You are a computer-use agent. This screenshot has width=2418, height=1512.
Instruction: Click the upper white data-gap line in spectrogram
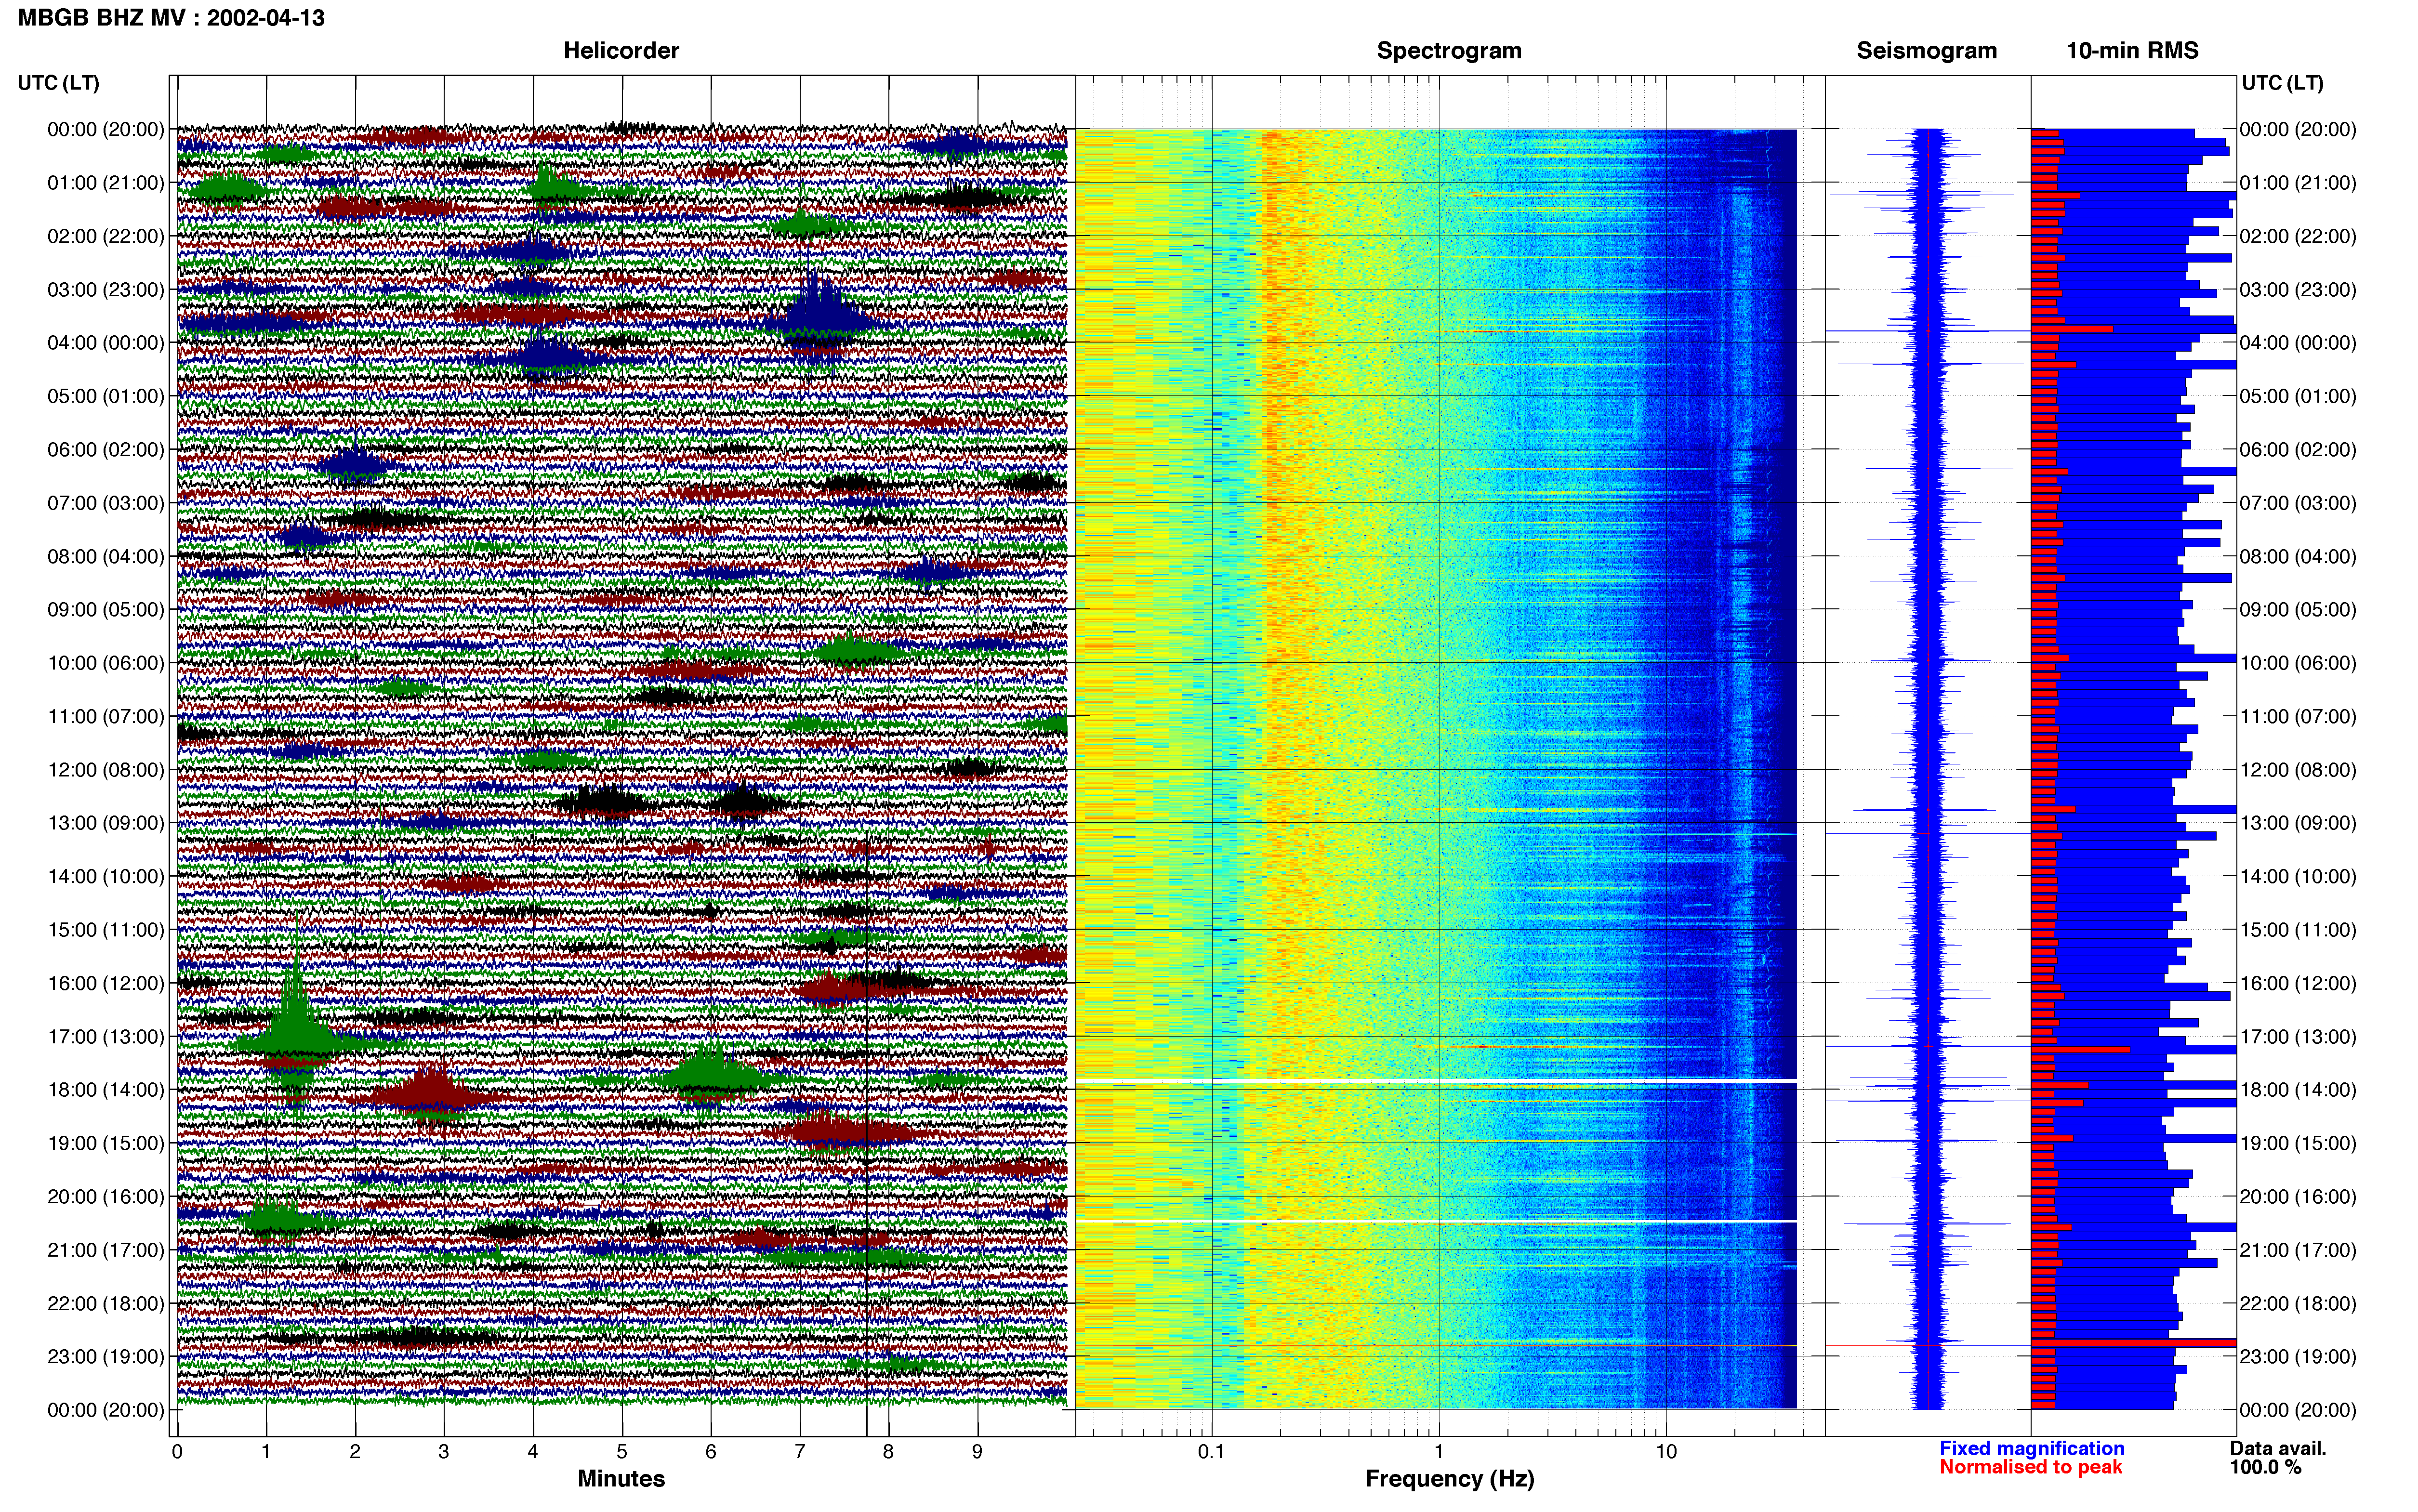1436,1081
